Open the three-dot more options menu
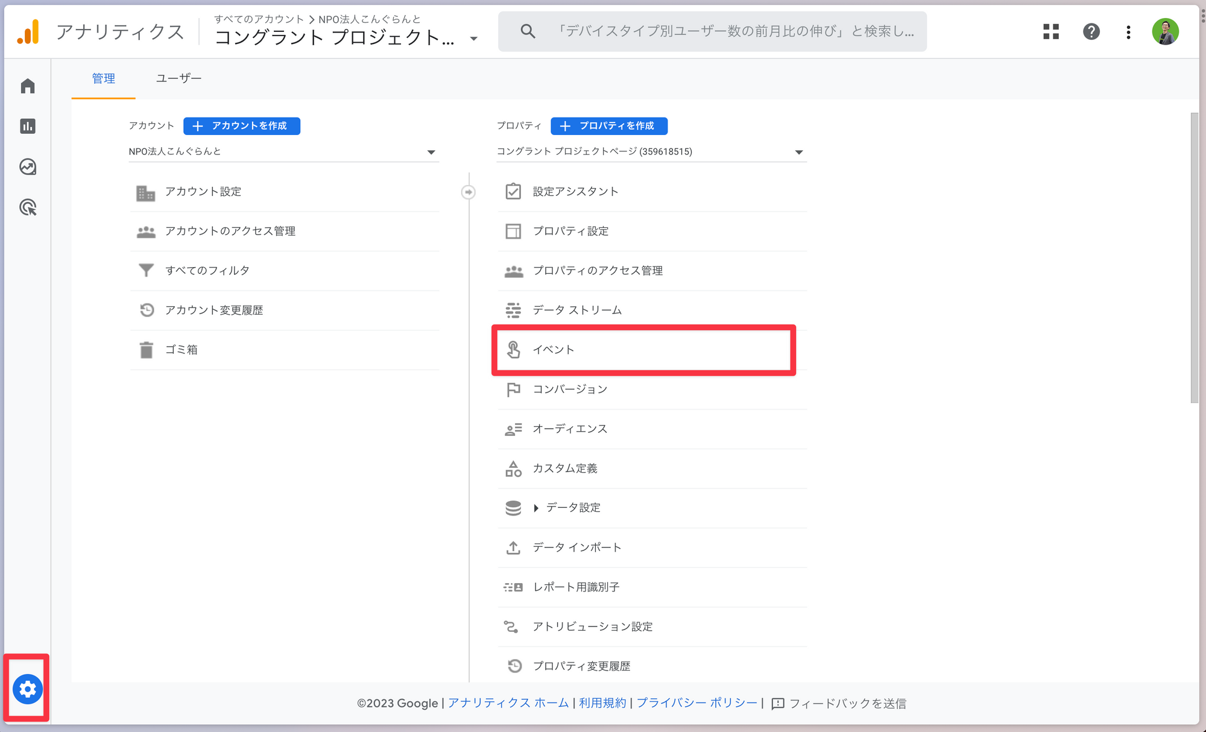The width and height of the screenshot is (1206, 732). (x=1128, y=32)
